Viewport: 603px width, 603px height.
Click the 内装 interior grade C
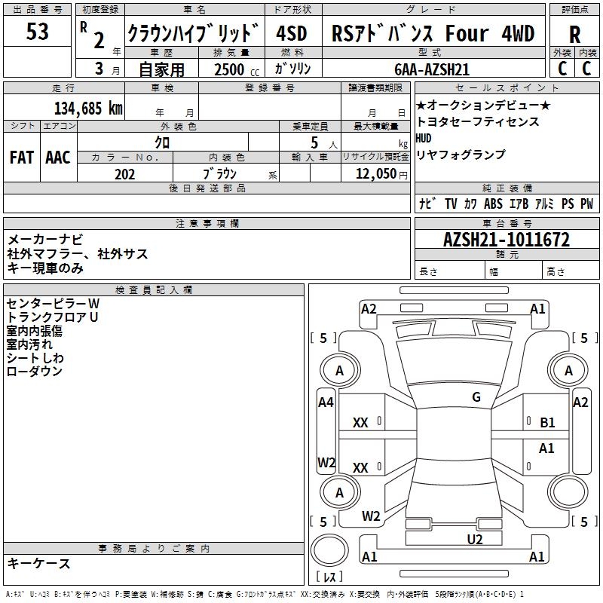[586, 69]
